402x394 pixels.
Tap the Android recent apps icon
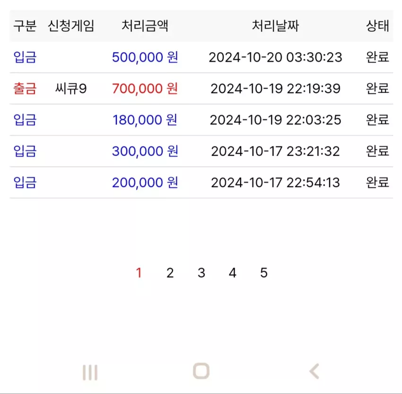click(x=90, y=372)
